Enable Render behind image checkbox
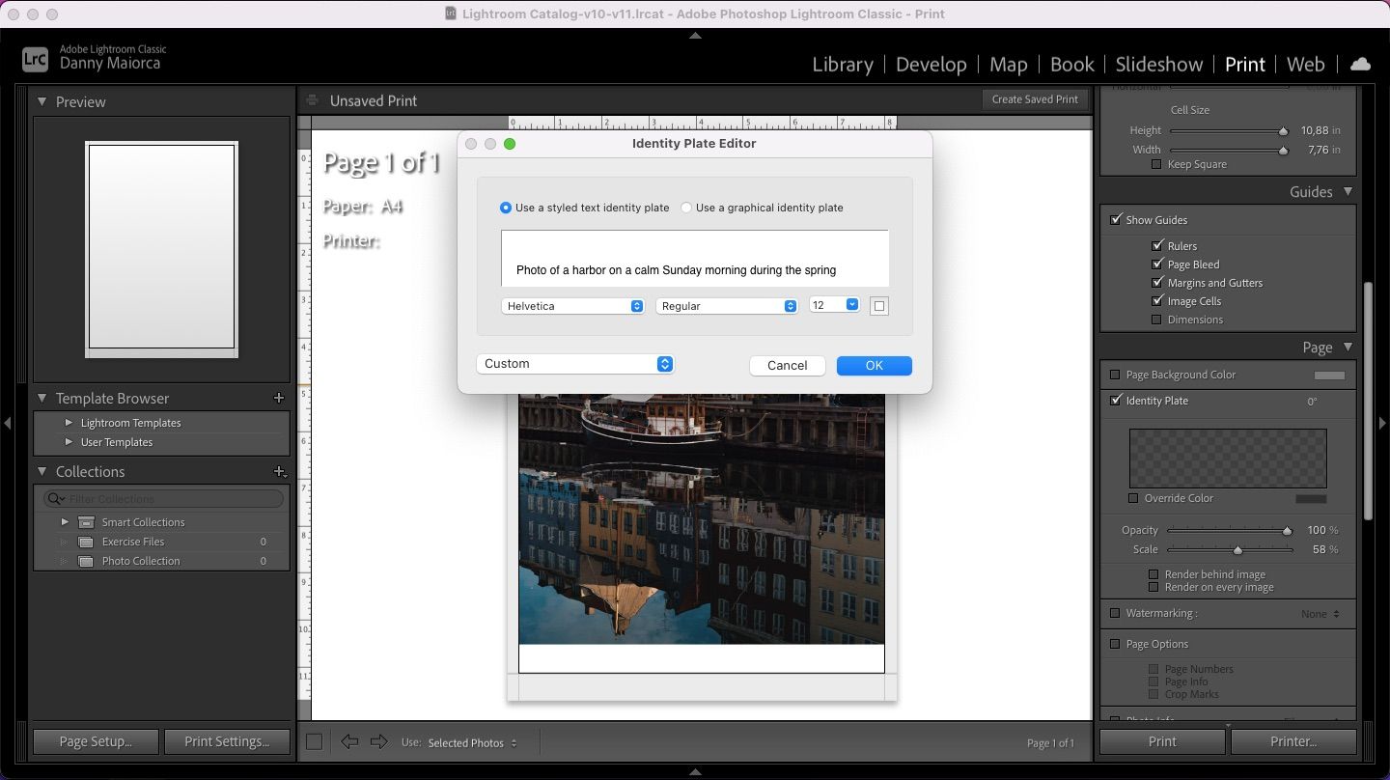Viewport: 1390px width, 780px height. (x=1153, y=574)
